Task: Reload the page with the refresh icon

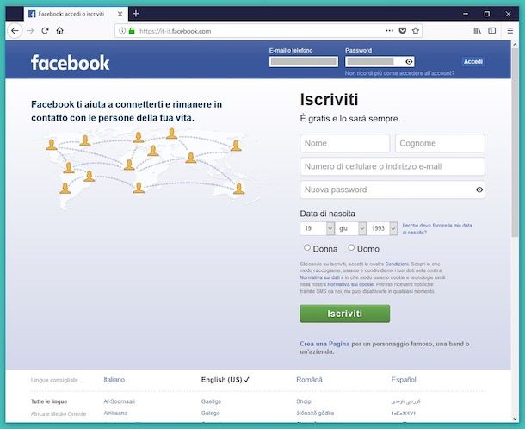Action: 46,31
